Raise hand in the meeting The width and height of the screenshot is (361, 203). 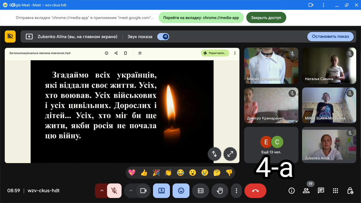coord(220,191)
